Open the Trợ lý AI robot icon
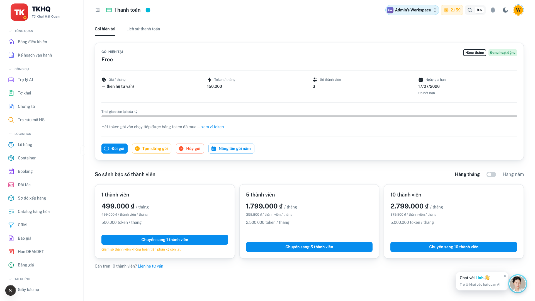This screenshot has height=301, width=535. (11, 80)
